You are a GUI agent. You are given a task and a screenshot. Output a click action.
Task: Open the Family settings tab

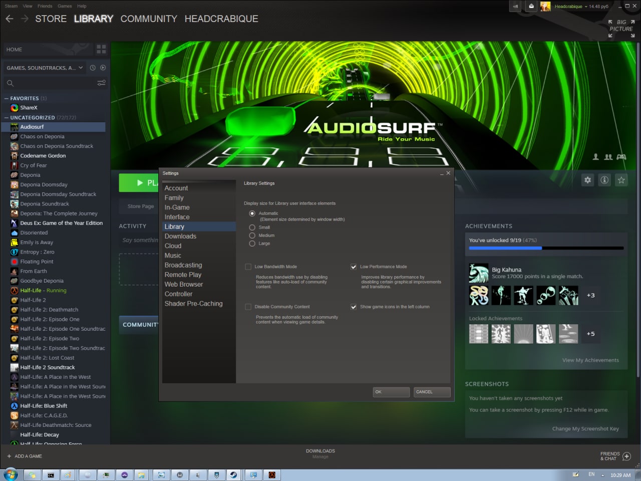click(174, 198)
